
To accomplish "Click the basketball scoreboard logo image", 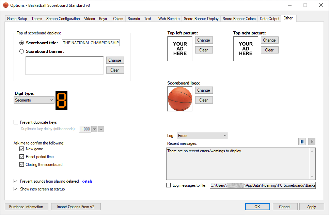I will pyautogui.click(x=180, y=99).
